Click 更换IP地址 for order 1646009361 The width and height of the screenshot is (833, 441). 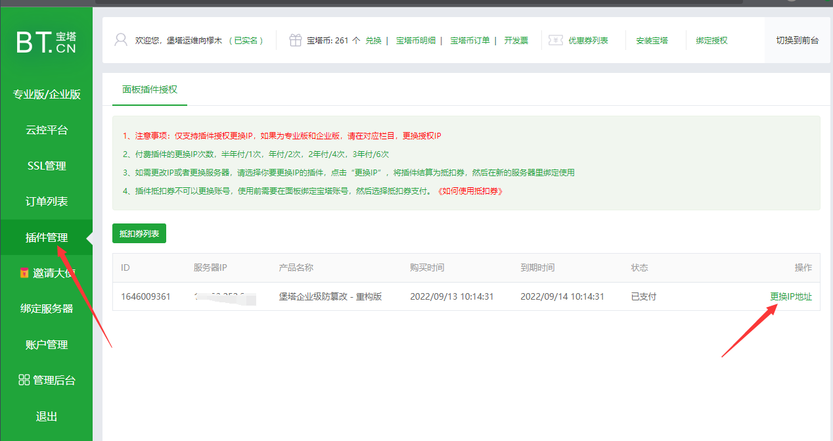pyautogui.click(x=791, y=296)
